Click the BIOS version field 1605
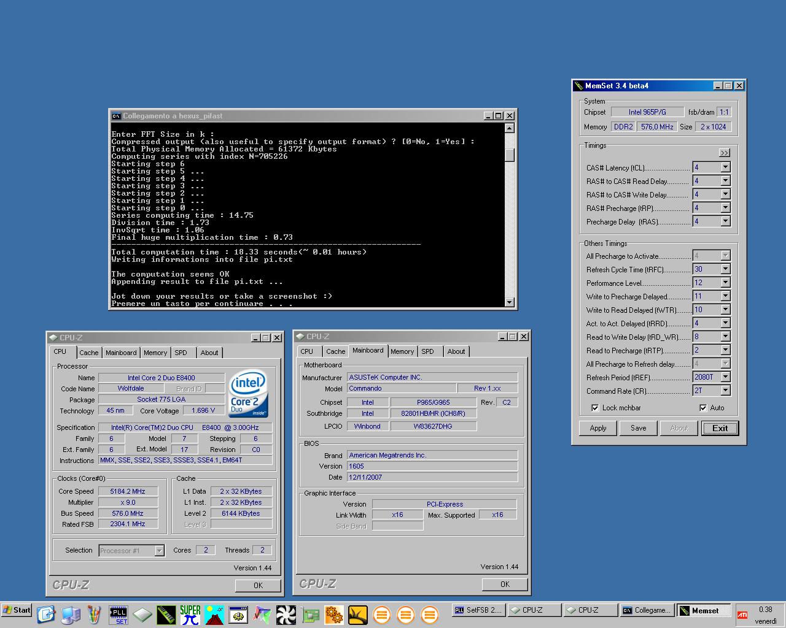786x628 pixels. pos(433,466)
